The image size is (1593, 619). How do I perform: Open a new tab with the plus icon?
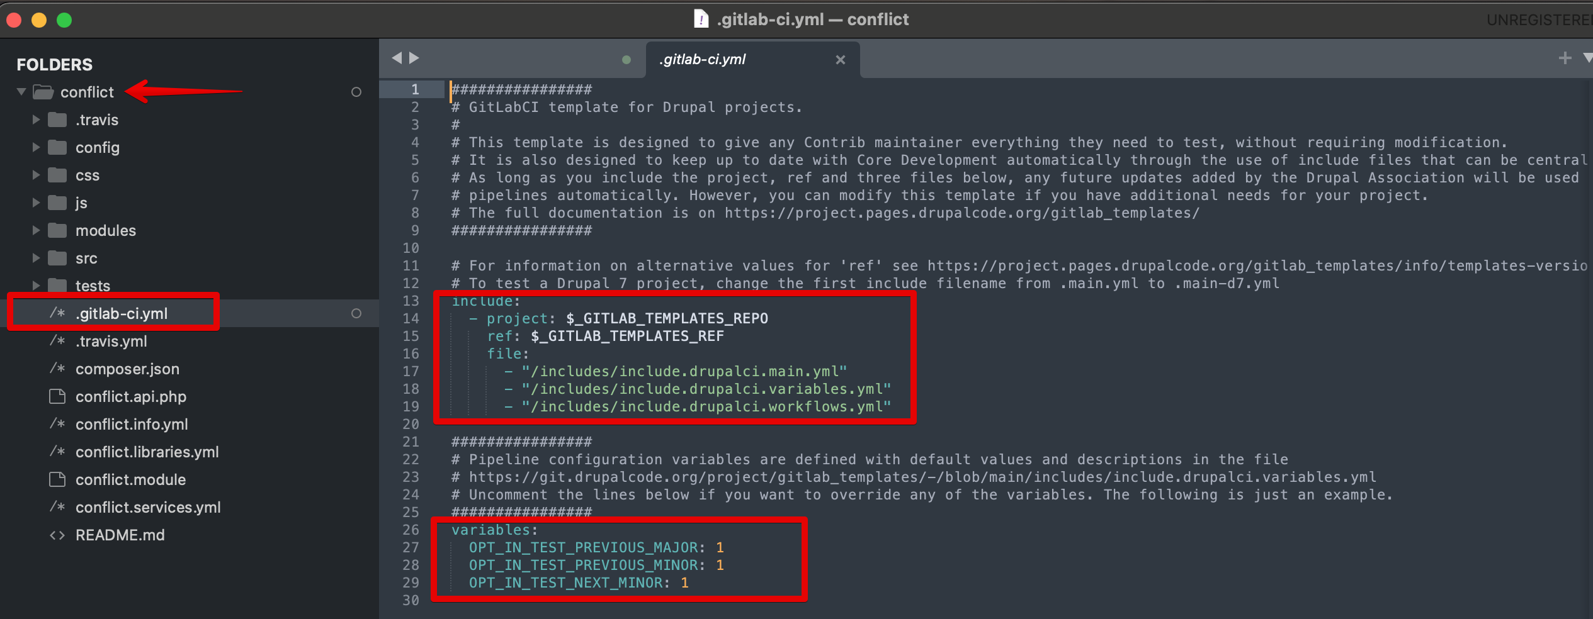tap(1564, 58)
